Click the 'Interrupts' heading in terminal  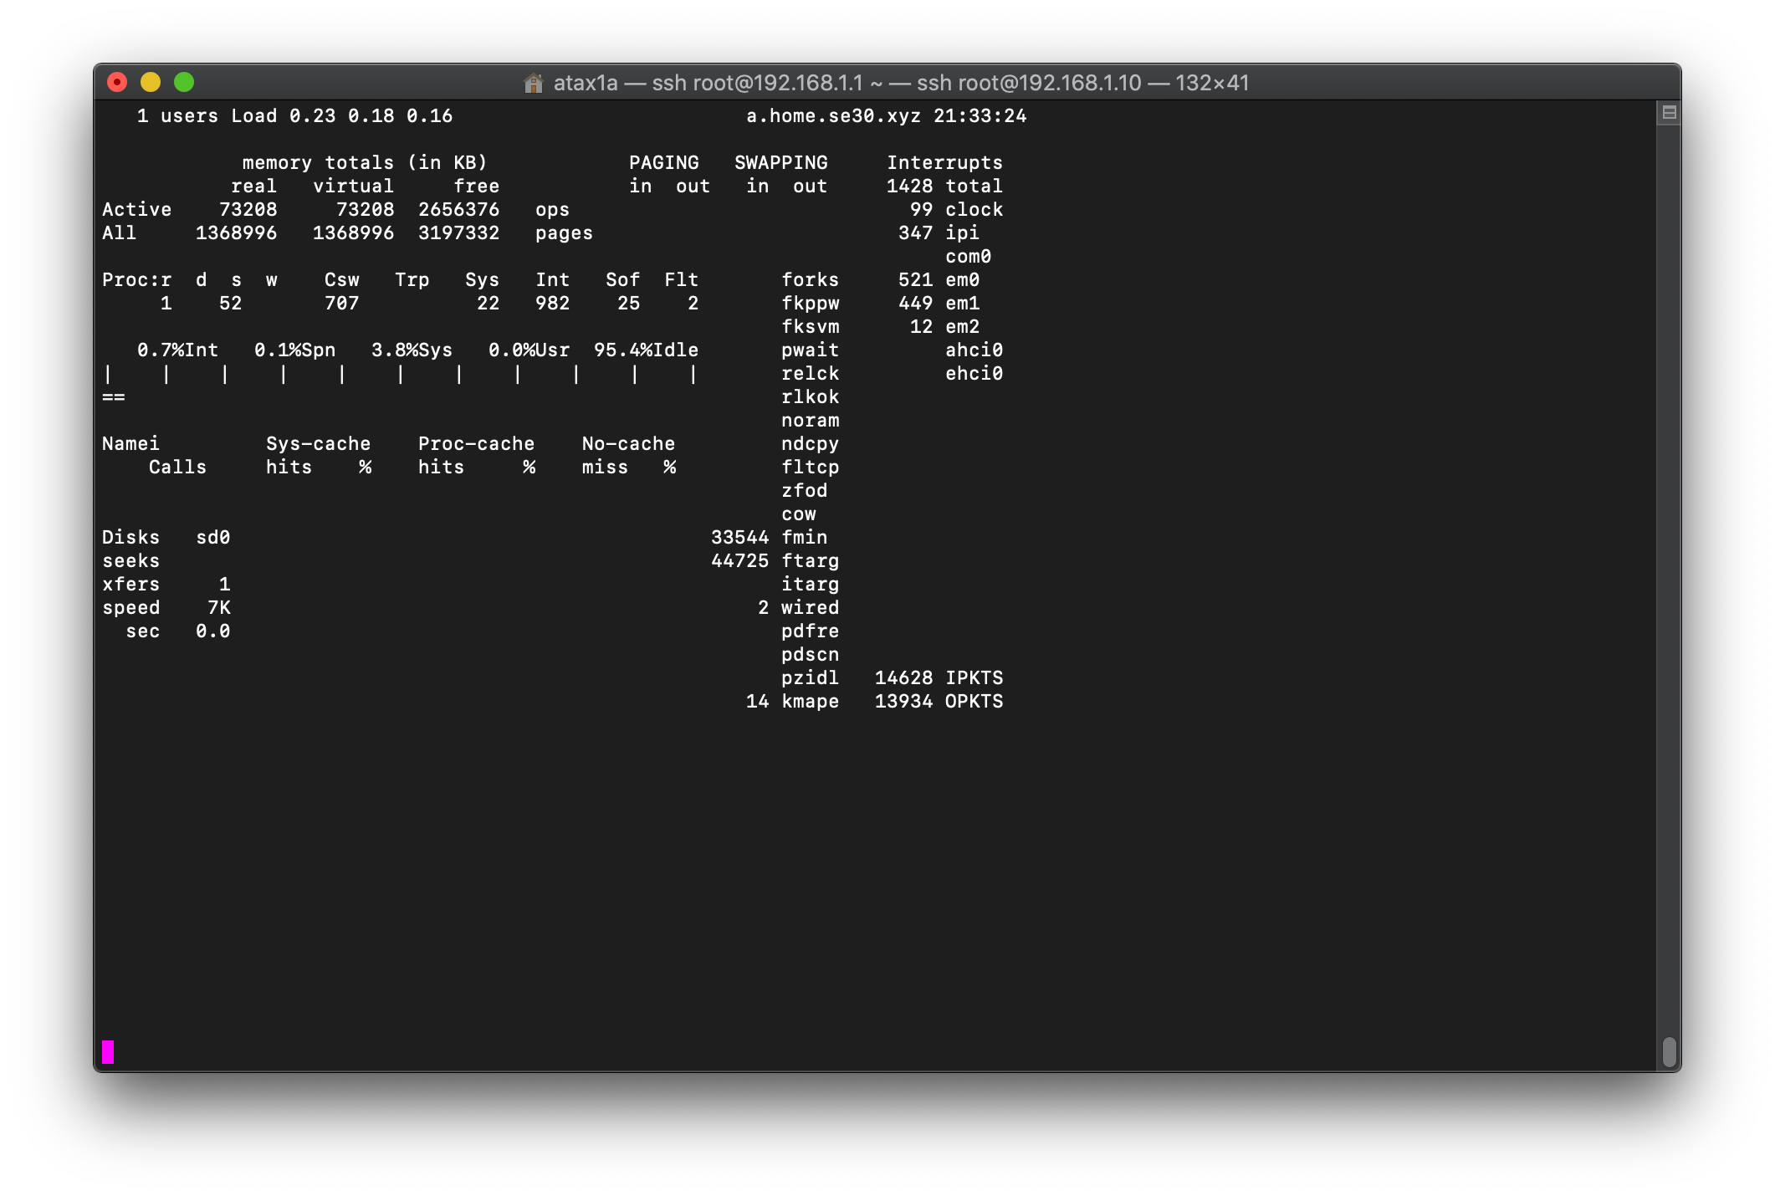(944, 162)
